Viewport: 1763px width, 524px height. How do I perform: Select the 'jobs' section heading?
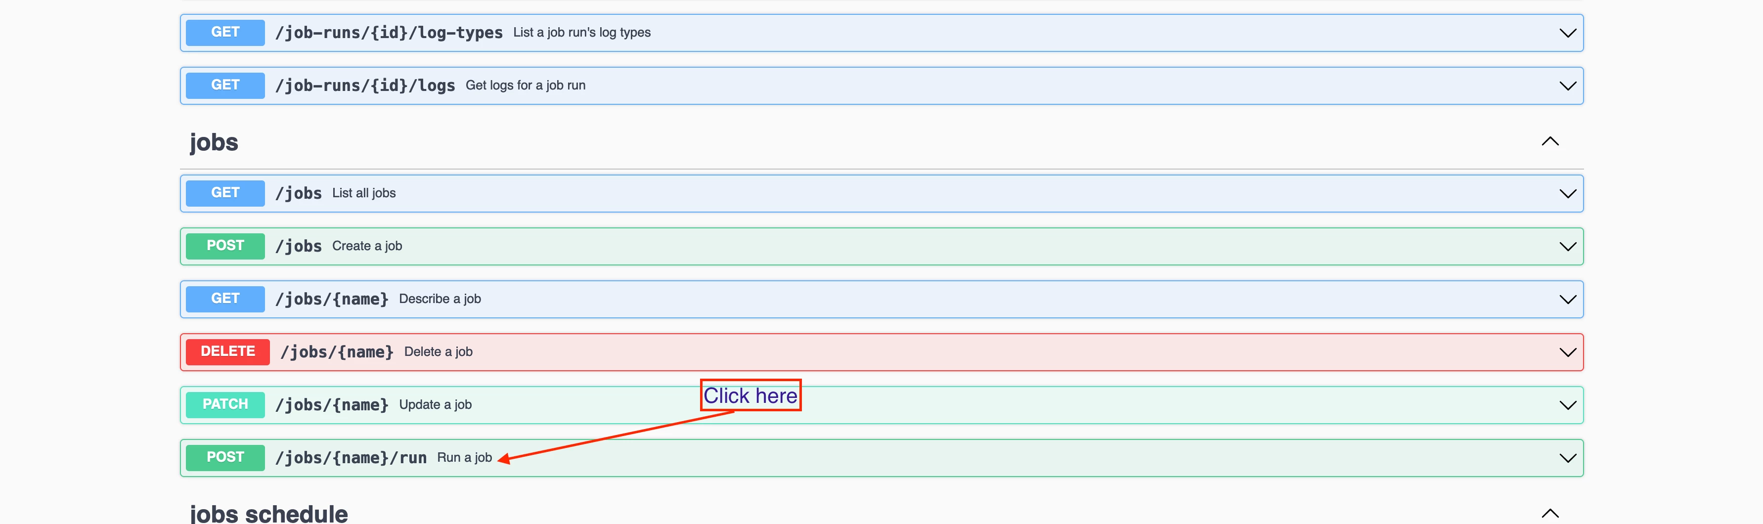(214, 142)
